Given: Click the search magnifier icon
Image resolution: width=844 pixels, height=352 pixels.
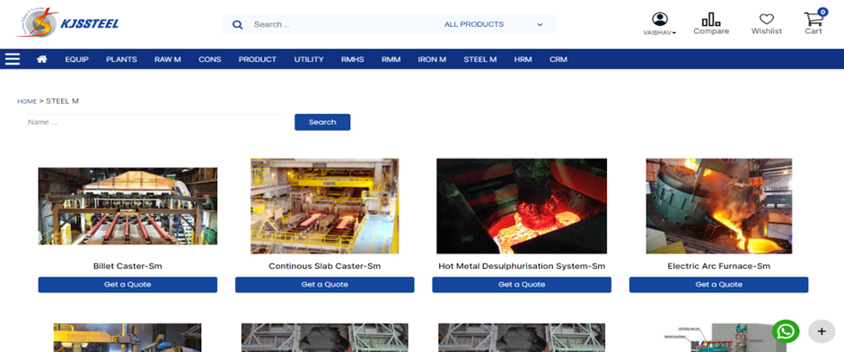Looking at the screenshot, I should (x=237, y=25).
